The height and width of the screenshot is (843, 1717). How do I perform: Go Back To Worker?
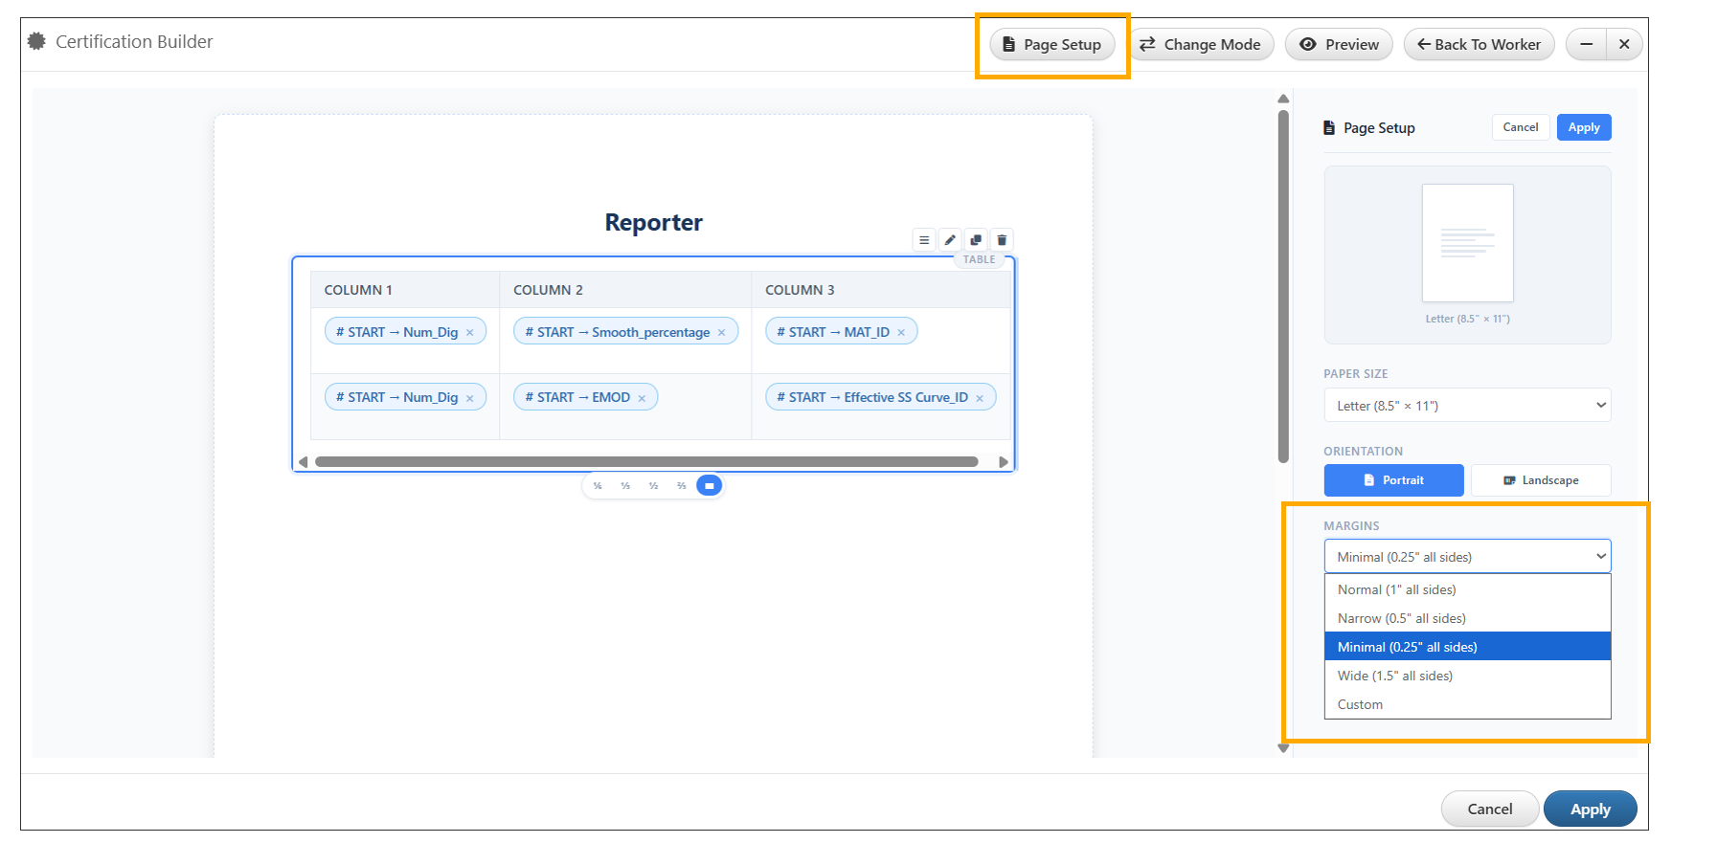tap(1479, 45)
